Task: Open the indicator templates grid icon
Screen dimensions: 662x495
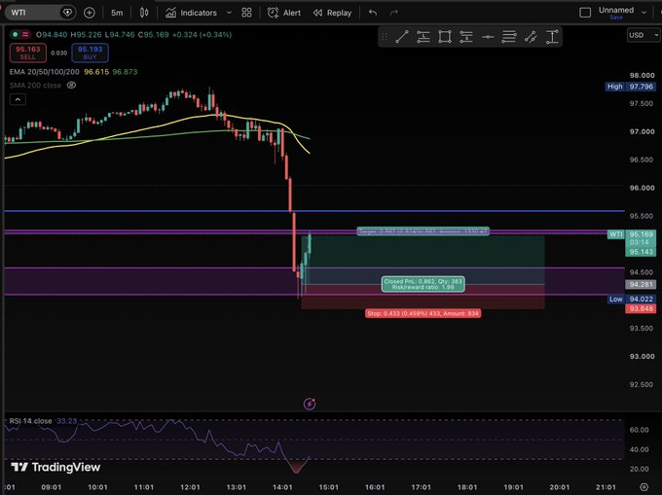Action: (x=246, y=13)
